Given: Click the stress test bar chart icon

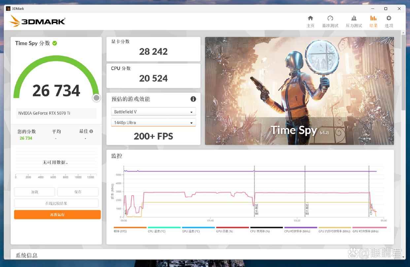Looking at the screenshot, I should 354,18.
